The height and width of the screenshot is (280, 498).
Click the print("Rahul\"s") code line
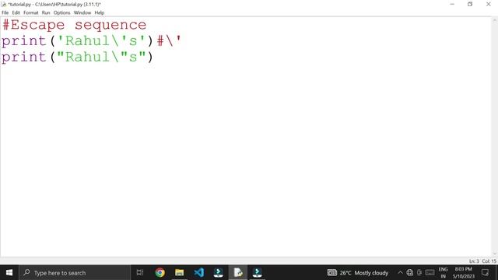pyautogui.click(x=77, y=57)
